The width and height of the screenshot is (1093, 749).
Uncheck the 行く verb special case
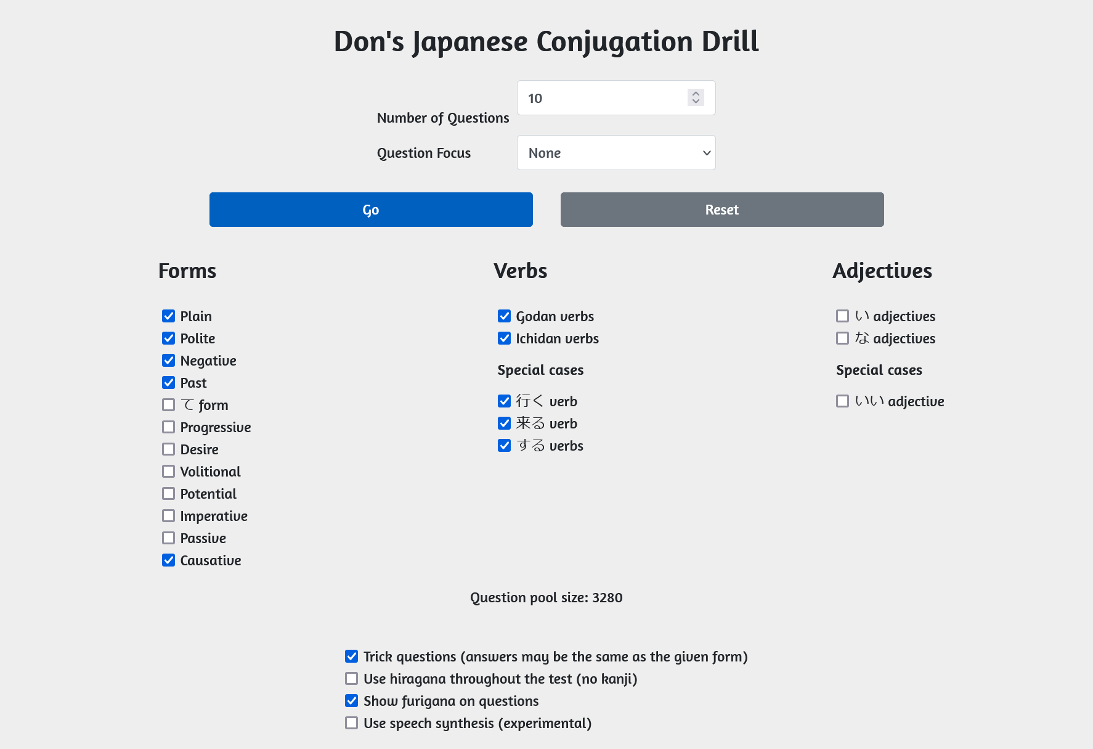(x=504, y=401)
